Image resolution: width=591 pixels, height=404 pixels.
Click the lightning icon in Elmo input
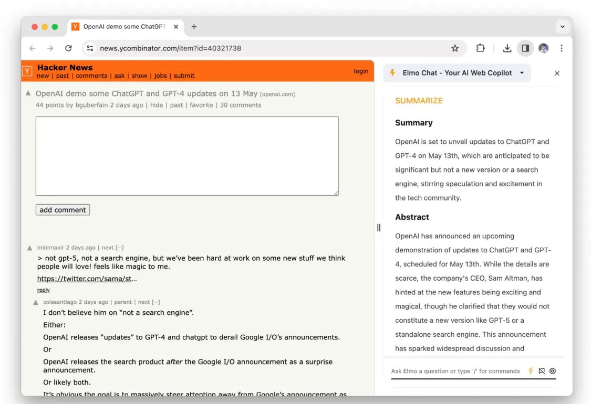click(x=531, y=371)
